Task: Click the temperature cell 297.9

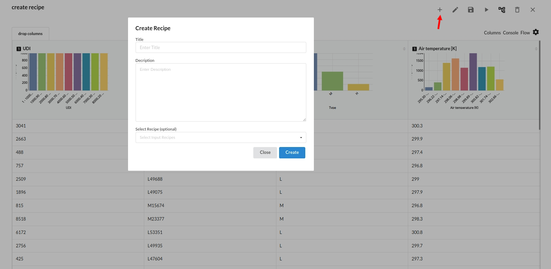Action: tap(473, 192)
